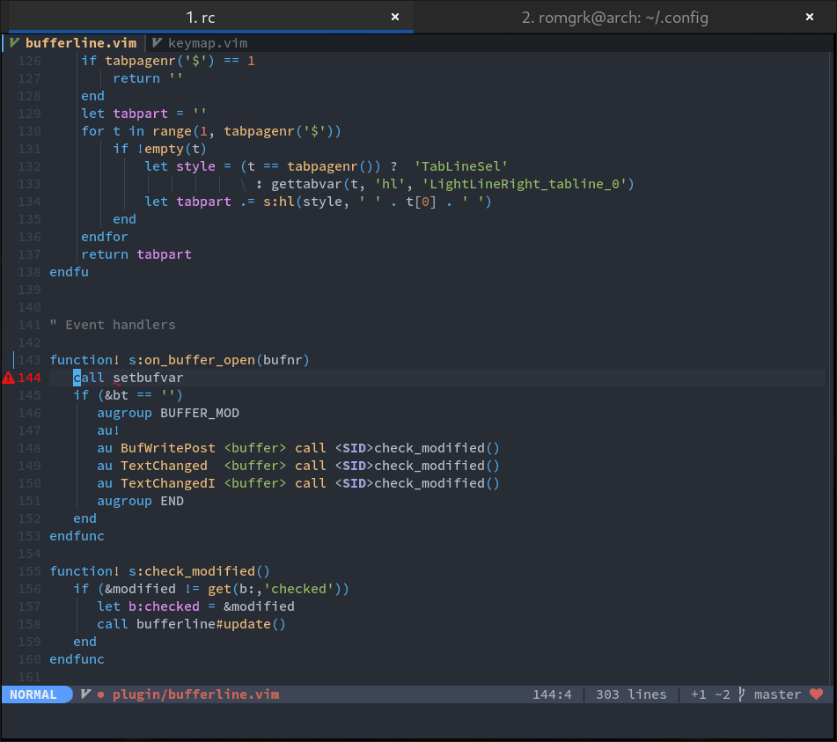Click Vim icon in the statusline

click(x=85, y=694)
